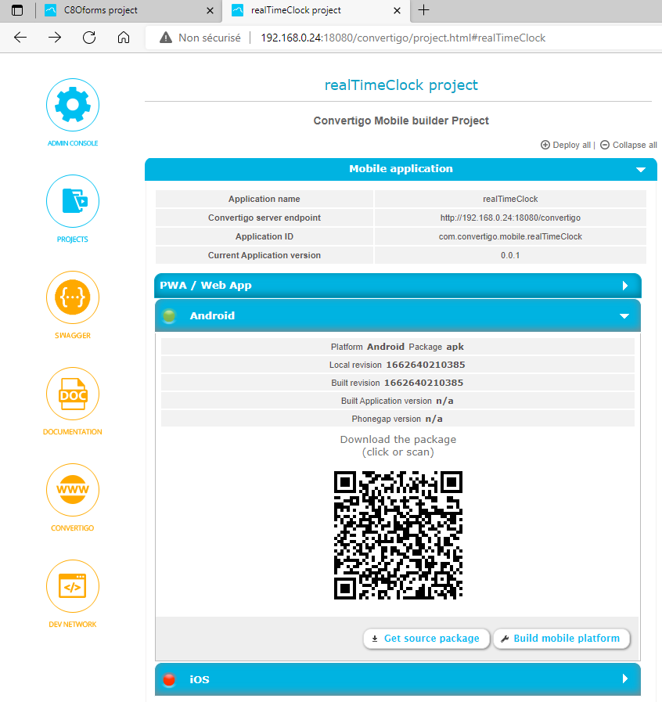Click the Convertigo WWW icon
The image size is (662, 702).
[x=73, y=490]
